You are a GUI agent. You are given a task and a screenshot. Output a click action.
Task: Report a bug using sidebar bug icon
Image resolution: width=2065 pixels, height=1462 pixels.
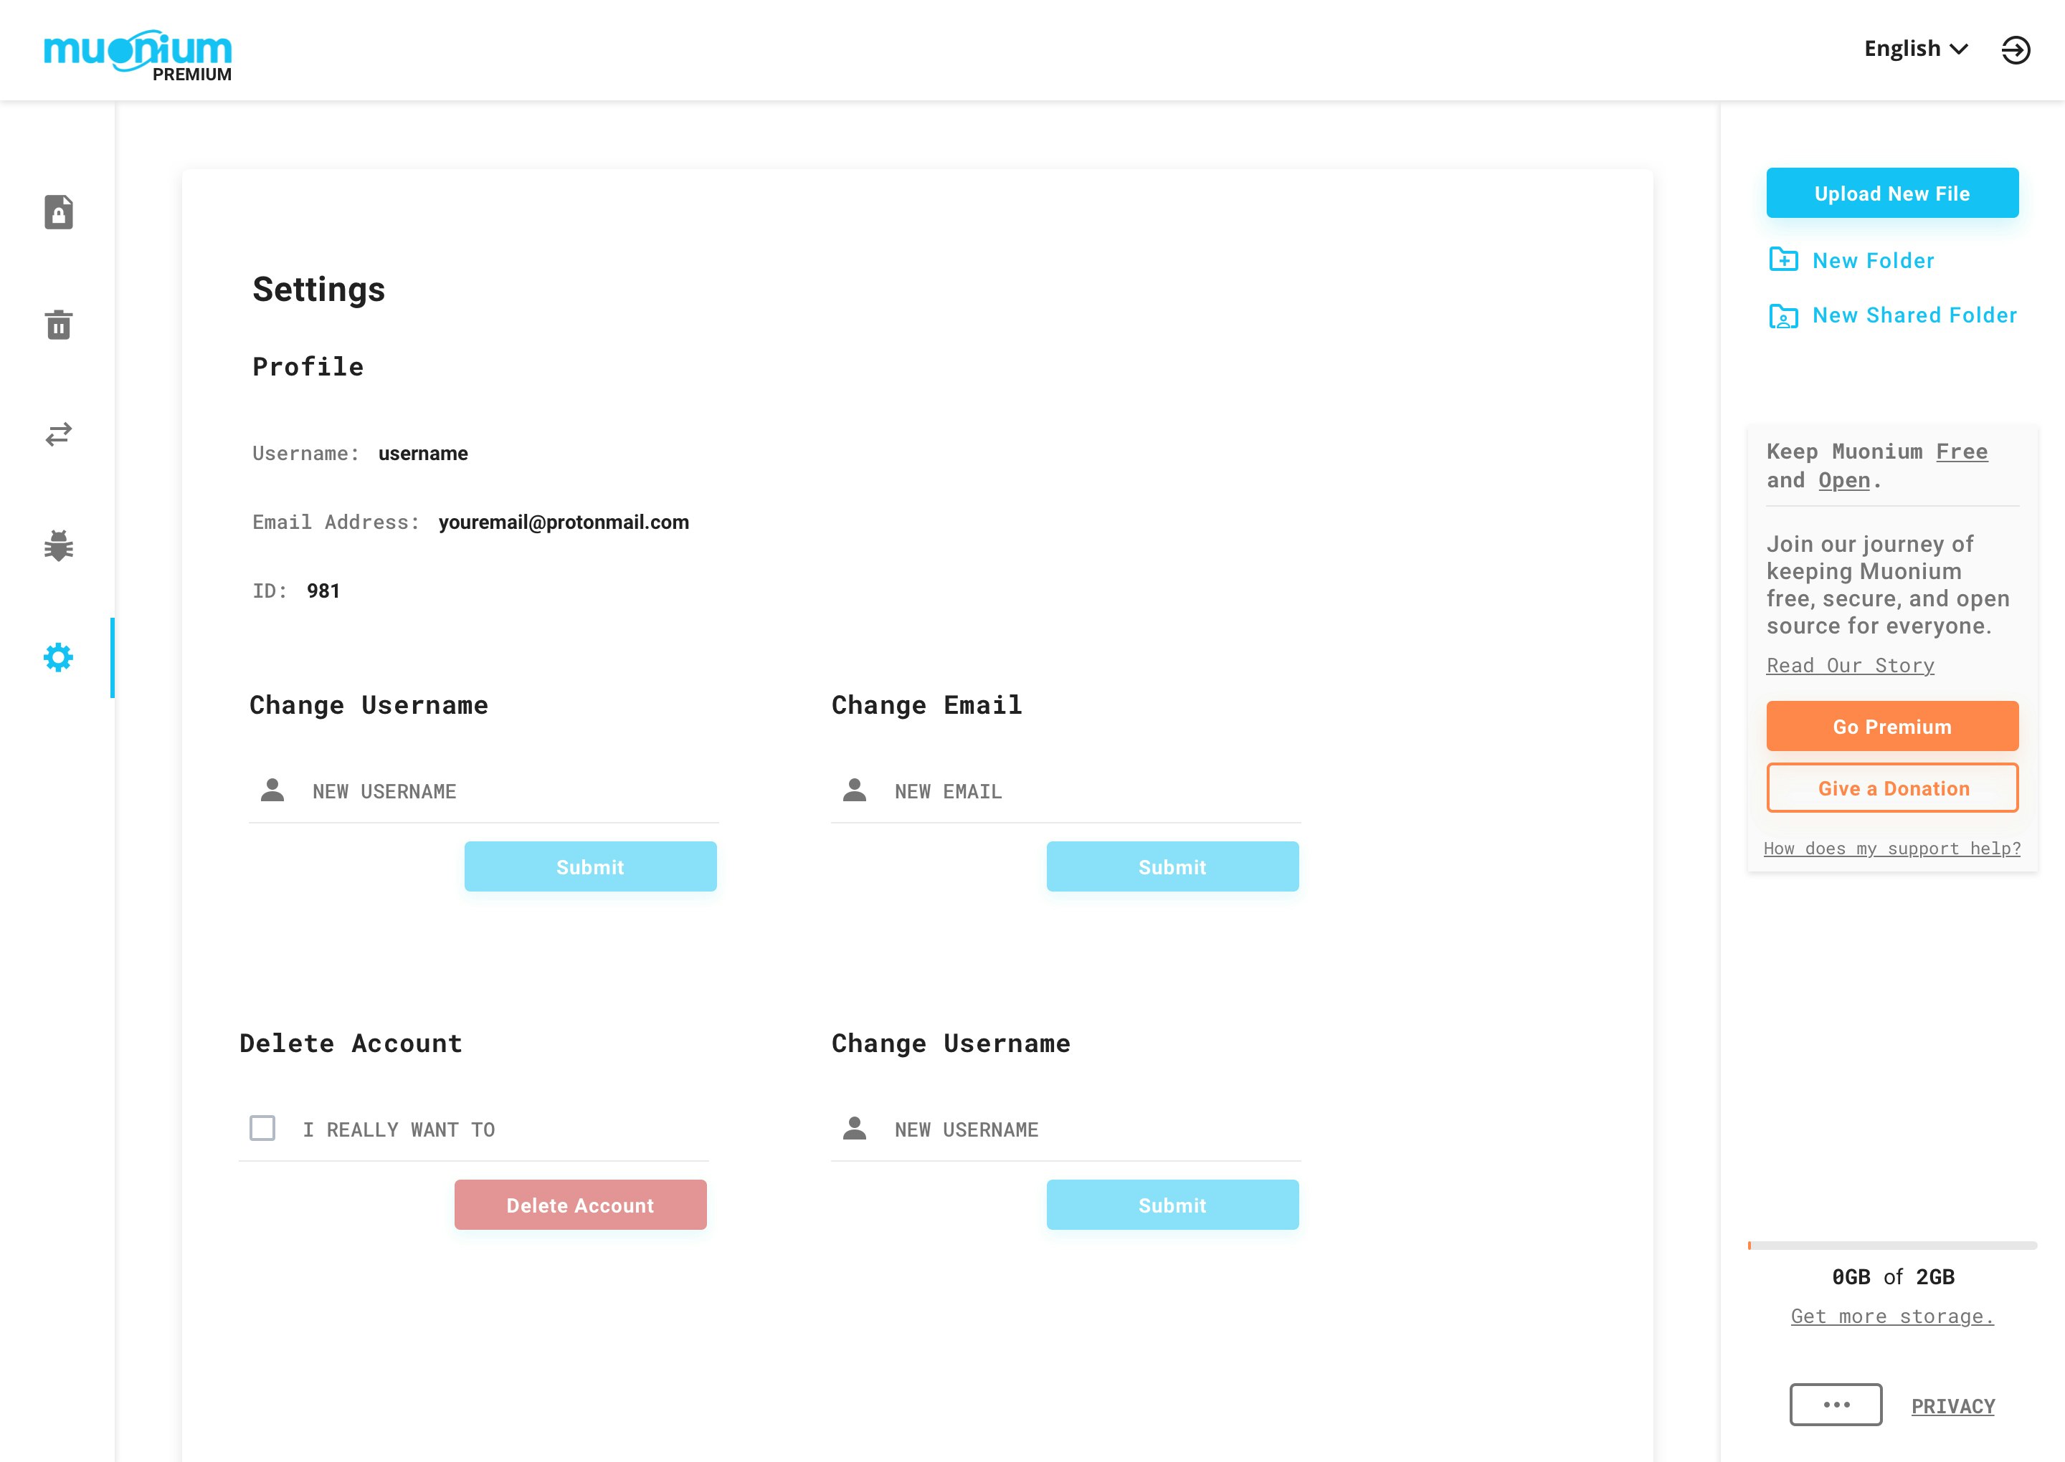point(59,546)
